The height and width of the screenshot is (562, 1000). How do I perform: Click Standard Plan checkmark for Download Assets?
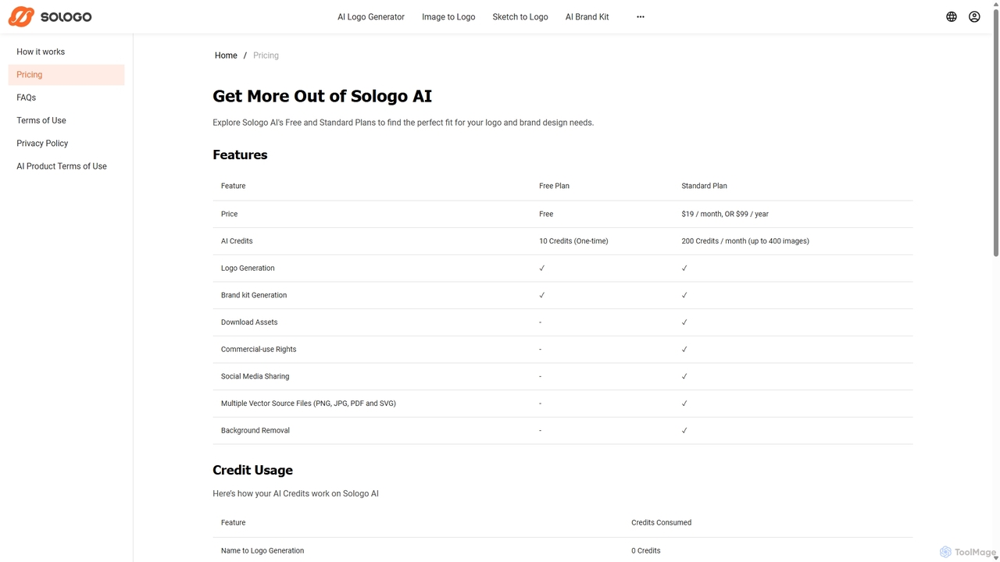tap(684, 322)
